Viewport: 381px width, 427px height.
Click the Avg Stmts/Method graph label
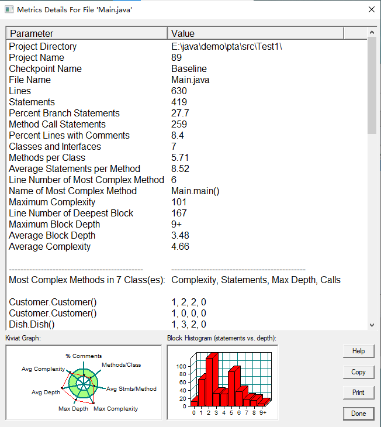point(131,389)
